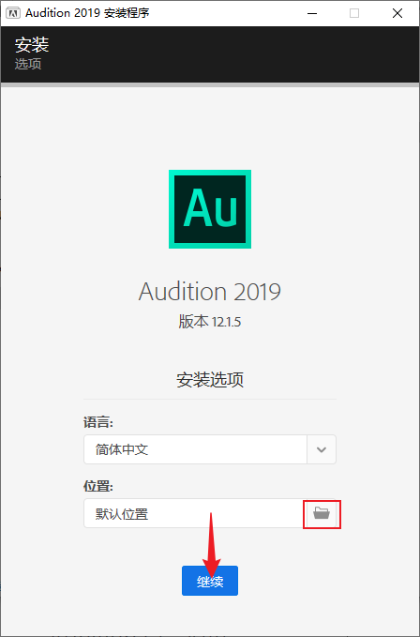Close the Audition 2019 installer
Viewport: 420px width, 637px height.
coord(397,13)
